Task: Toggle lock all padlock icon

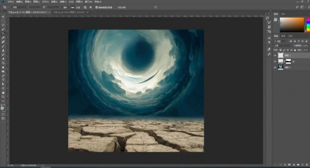Action: (295, 50)
